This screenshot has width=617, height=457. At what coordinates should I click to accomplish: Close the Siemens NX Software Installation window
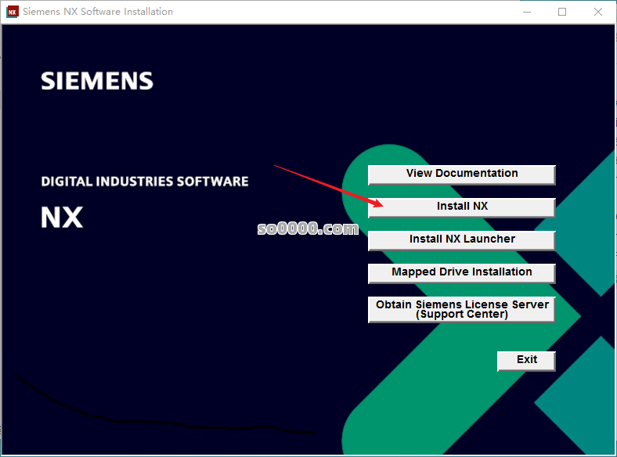click(597, 12)
